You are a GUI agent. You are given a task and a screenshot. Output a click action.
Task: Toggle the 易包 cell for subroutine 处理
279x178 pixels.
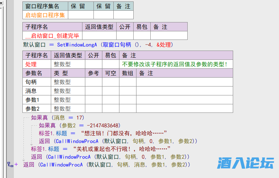pos(111,64)
